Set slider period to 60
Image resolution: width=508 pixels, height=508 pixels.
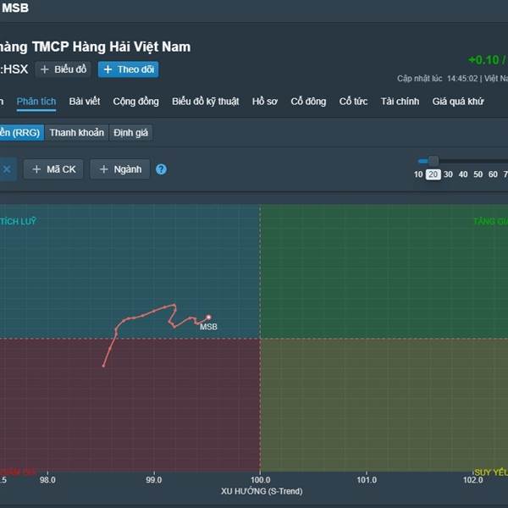tap(493, 174)
